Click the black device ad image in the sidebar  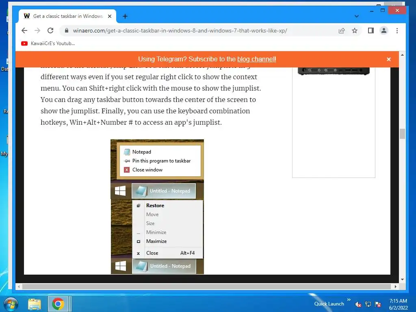coord(334,71)
